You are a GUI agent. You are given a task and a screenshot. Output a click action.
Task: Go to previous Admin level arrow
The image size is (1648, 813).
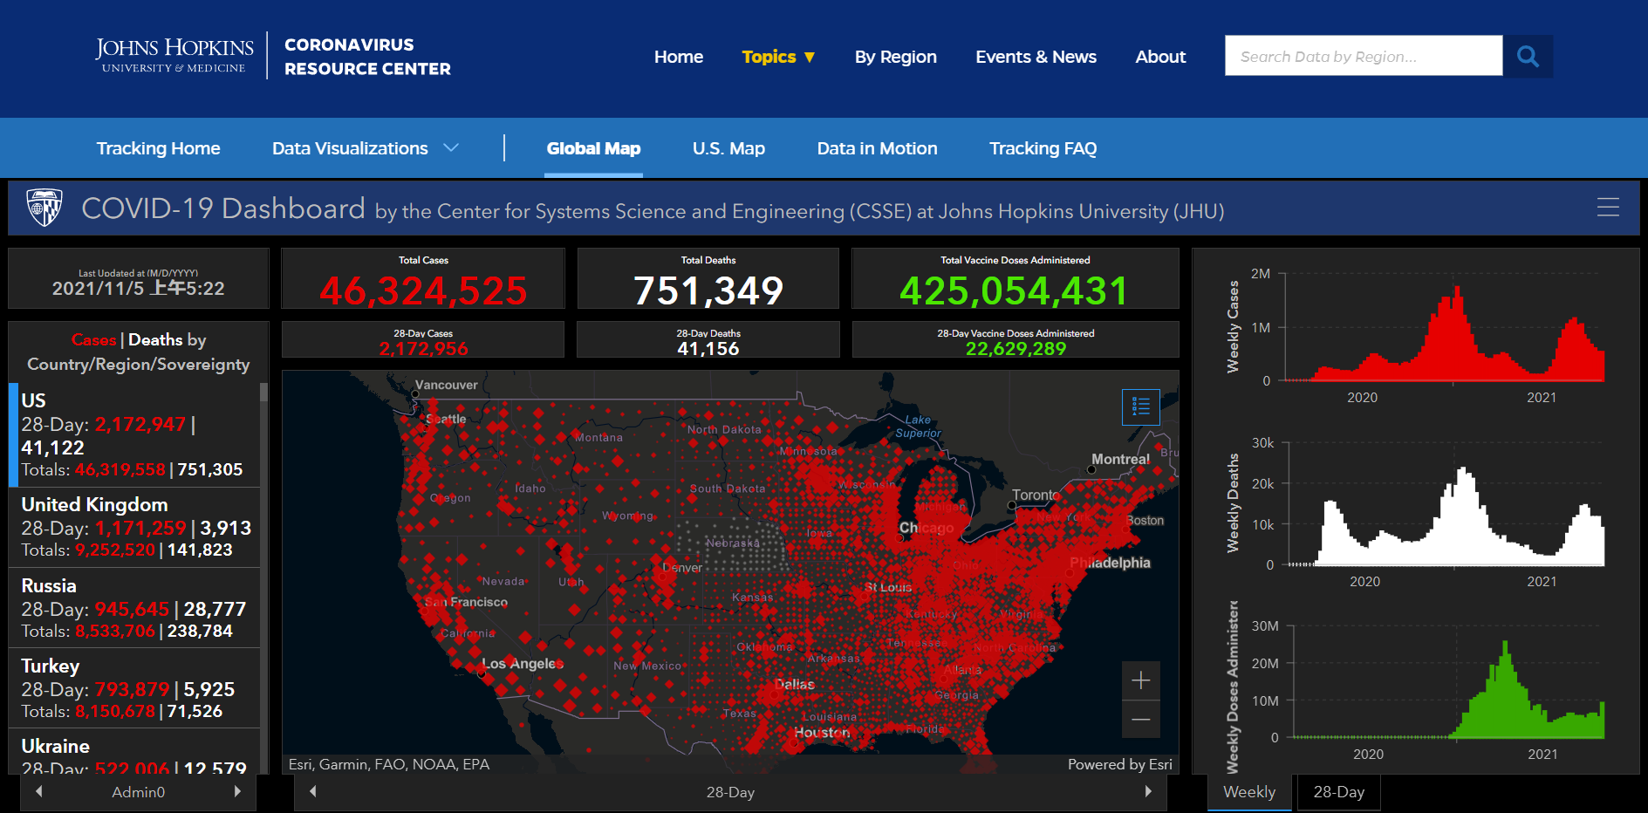[39, 791]
